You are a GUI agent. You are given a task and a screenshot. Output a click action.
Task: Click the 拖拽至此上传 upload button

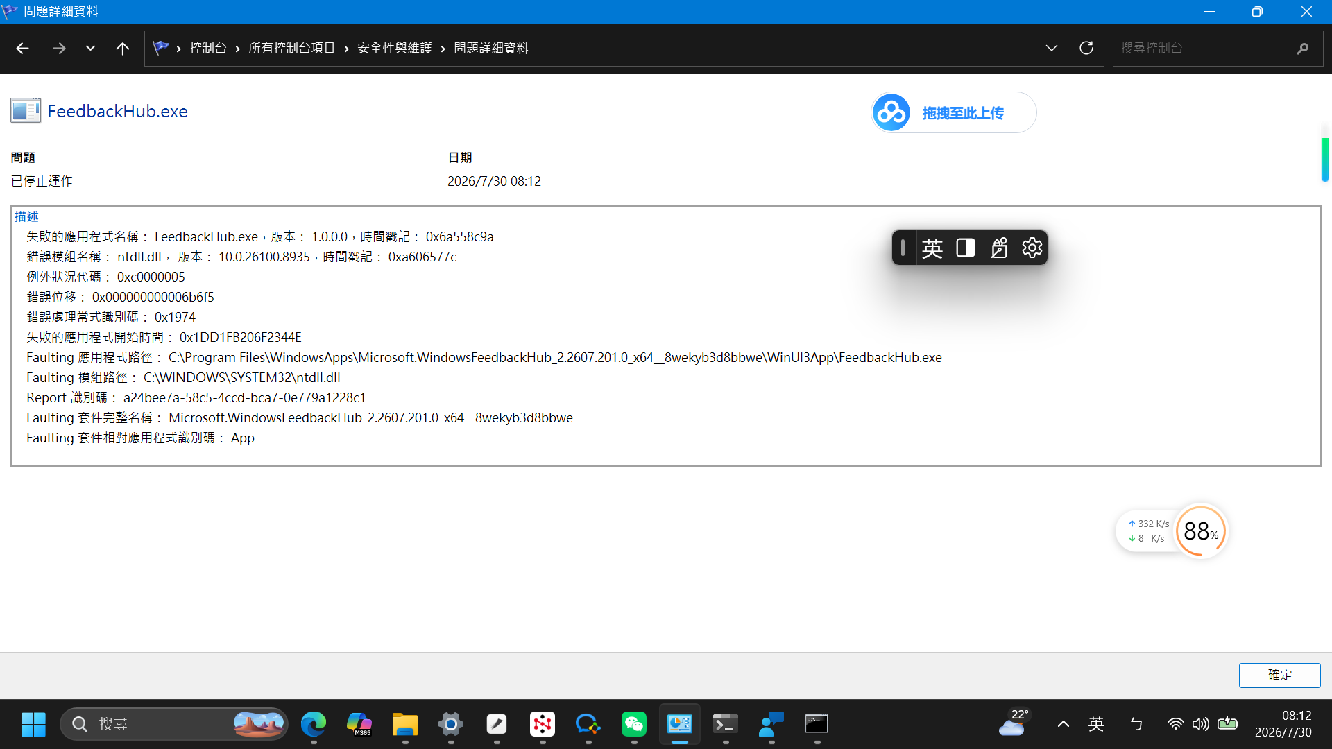[954, 112]
